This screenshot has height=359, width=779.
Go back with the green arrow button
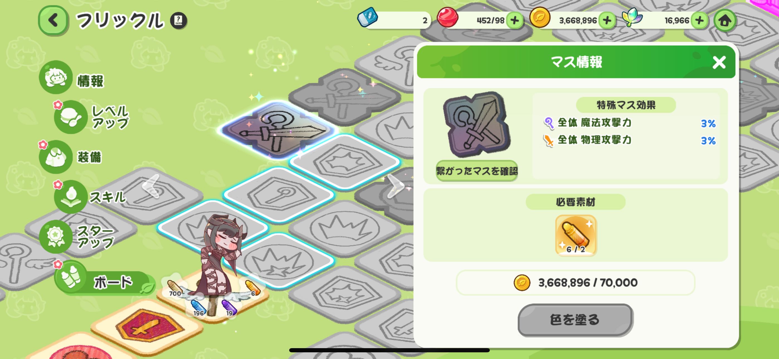pos(53,21)
